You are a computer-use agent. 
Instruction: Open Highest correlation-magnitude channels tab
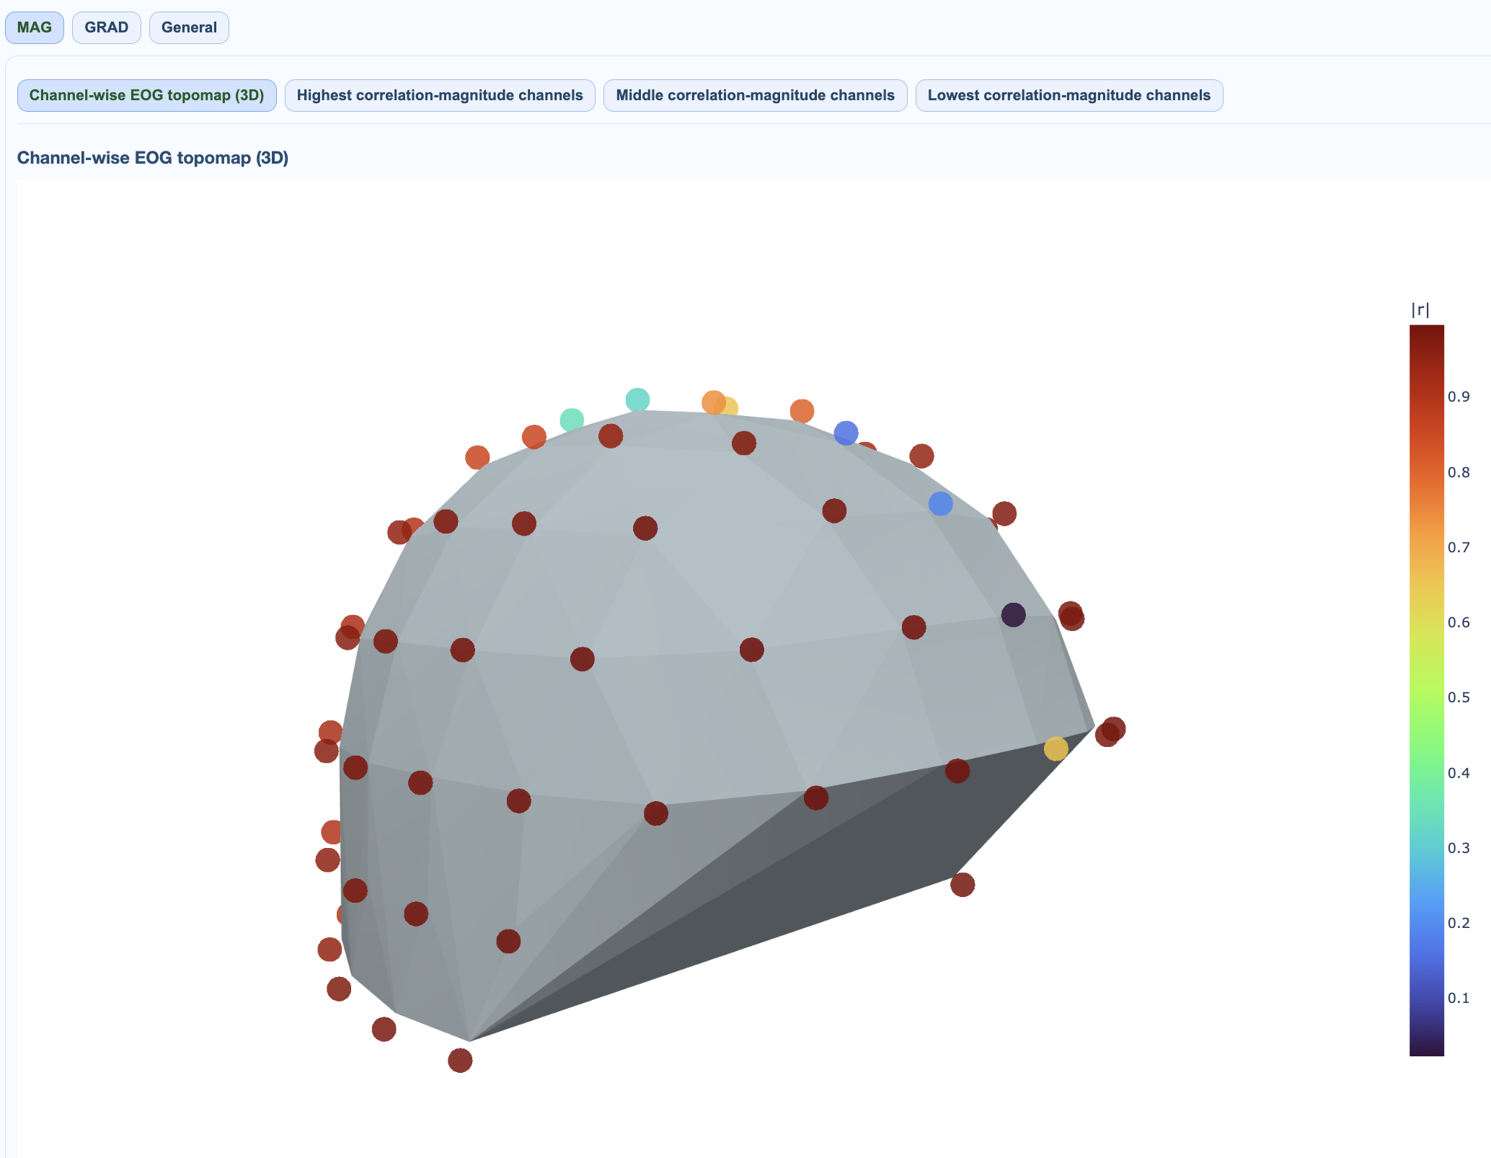click(439, 95)
